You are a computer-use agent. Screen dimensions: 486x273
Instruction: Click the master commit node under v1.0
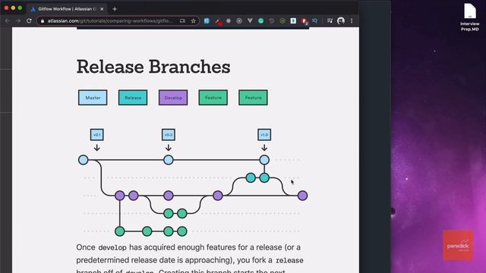[x=264, y=160]
